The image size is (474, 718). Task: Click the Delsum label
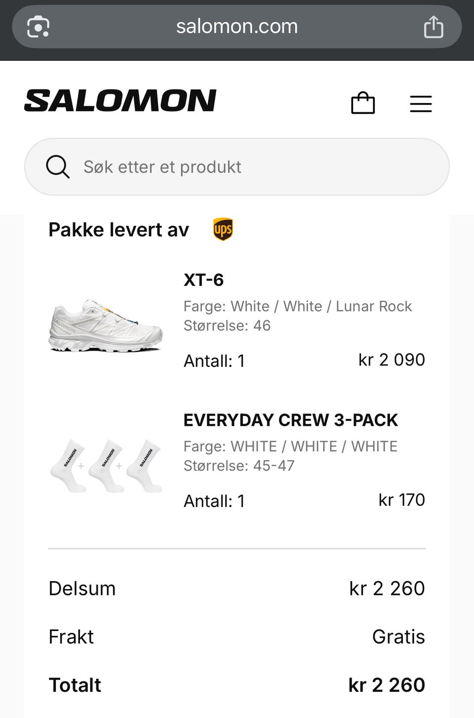(82, 588)
